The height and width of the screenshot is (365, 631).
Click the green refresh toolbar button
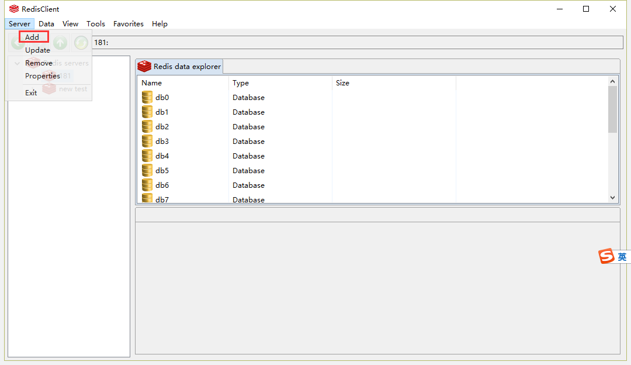click(x=81, y=43)
